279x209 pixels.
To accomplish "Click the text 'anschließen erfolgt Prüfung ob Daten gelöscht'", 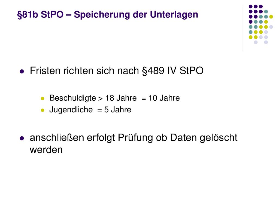I will 134,138.
